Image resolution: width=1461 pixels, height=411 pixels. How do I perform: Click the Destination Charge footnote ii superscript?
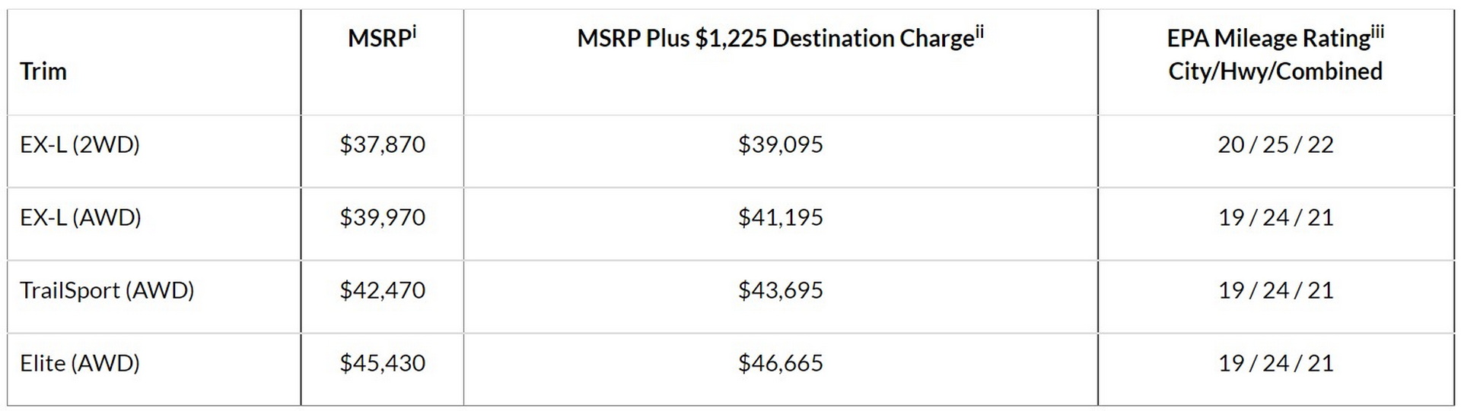(x=979, y=33)
